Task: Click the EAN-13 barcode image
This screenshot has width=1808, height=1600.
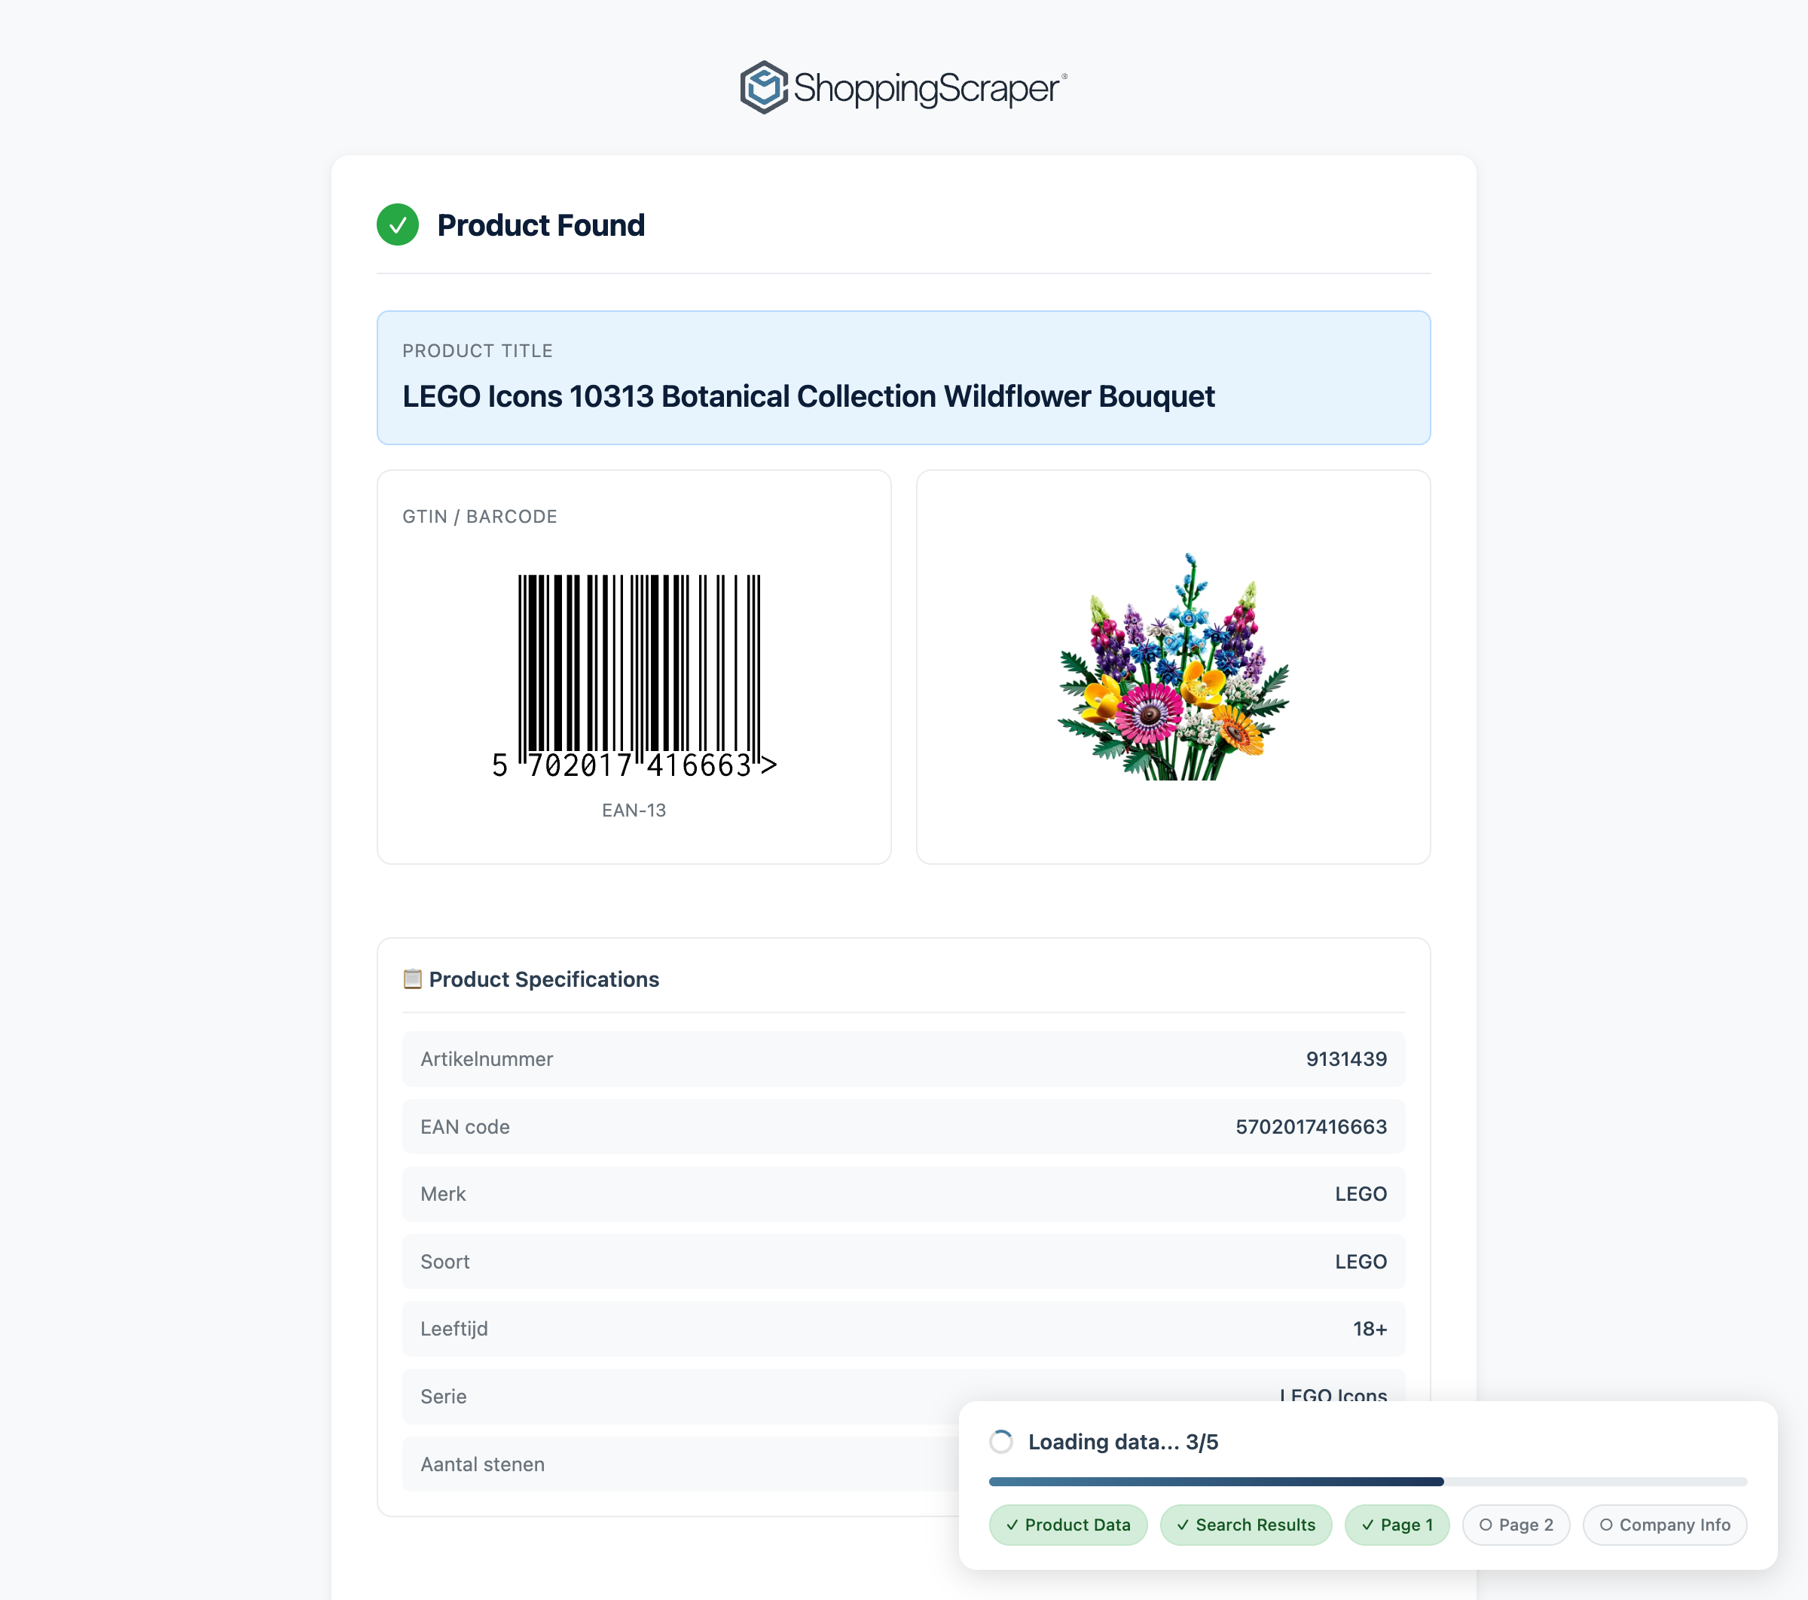Action: point(634,676)
